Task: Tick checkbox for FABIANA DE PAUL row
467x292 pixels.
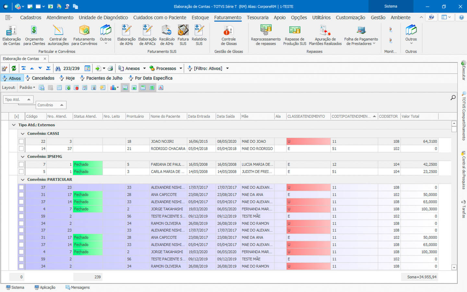Action: (x=21, y=164)
